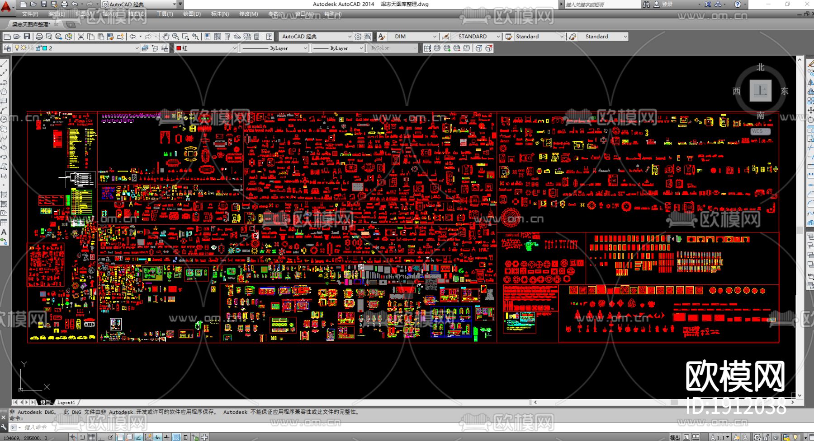Click the Workspace Settings gear icon
Viewport: 814px width, 441px height.
click(358, 37)
